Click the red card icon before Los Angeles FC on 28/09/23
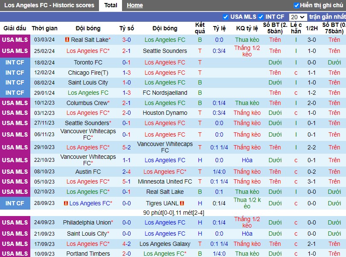This screenshot has width=346, height=257. pyautogui.click(x=66, y=203)
